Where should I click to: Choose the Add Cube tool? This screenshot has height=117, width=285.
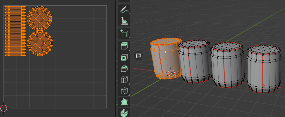(x=124, y=33)
